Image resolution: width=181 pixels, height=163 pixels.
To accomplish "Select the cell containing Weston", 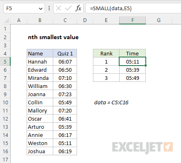I will [x=40, y=143].
